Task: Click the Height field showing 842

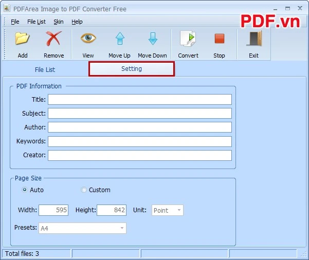Action: 112,210
